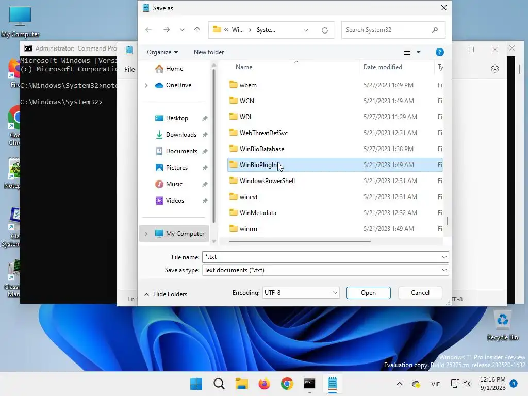Select the WinMetadata folder
This screenshot has height=396, width=528.
335,213
